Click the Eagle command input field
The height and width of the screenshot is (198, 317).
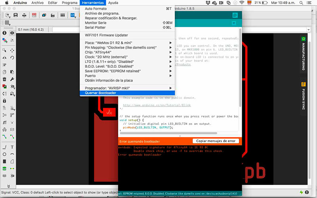point(180,30)
